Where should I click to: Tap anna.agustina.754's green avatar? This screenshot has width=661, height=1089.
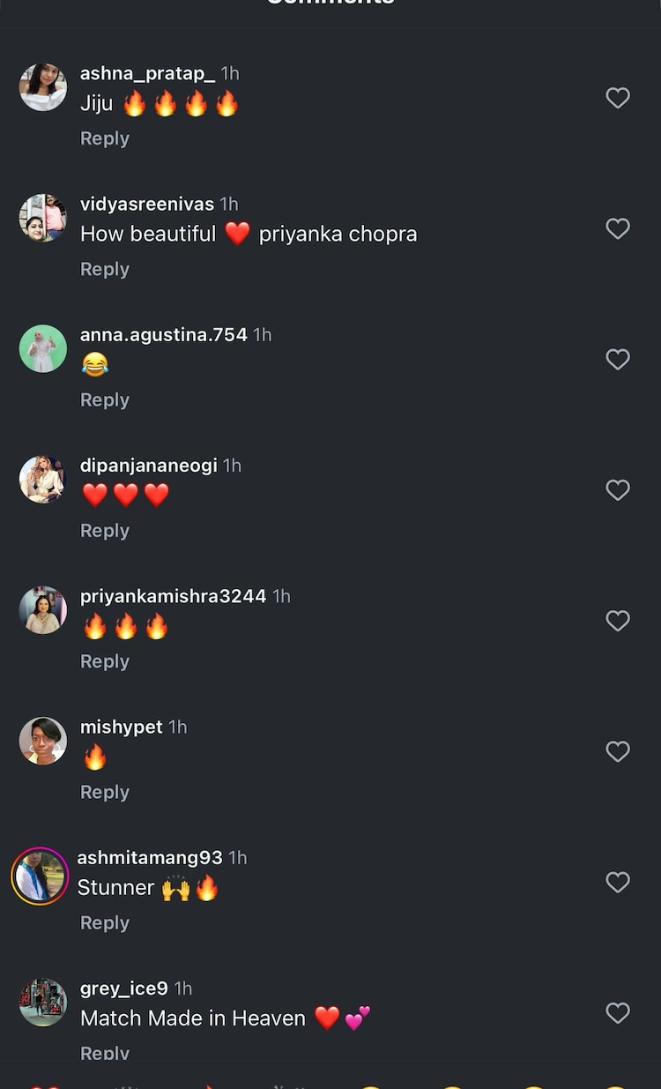point(43,348)
